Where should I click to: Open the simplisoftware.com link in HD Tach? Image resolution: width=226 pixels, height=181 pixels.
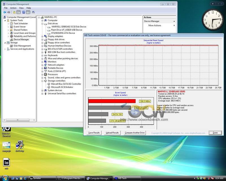click(x=195, y=133)
